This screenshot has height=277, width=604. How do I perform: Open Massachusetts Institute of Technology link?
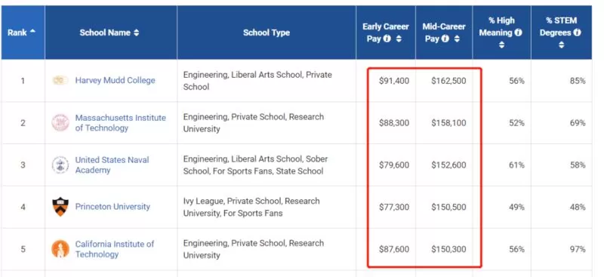[x=121, y=123]
